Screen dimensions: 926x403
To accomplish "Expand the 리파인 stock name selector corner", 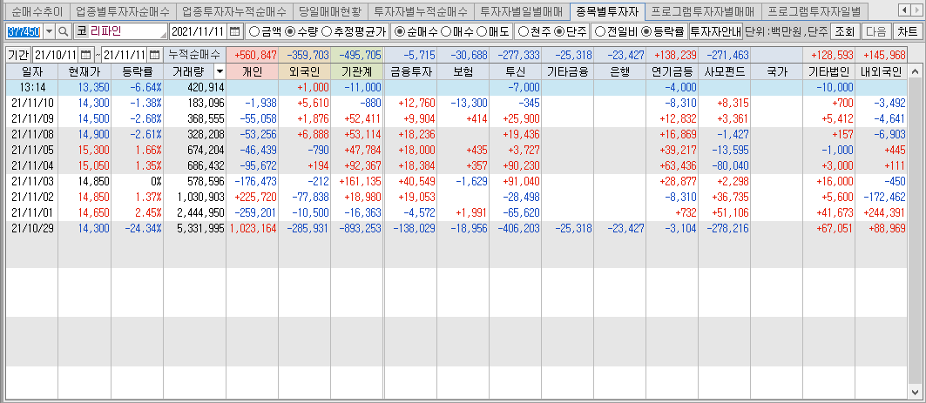I will pyautogui.click(x=163, y=36).
